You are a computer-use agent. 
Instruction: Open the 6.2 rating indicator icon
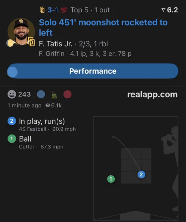(163, 10)
